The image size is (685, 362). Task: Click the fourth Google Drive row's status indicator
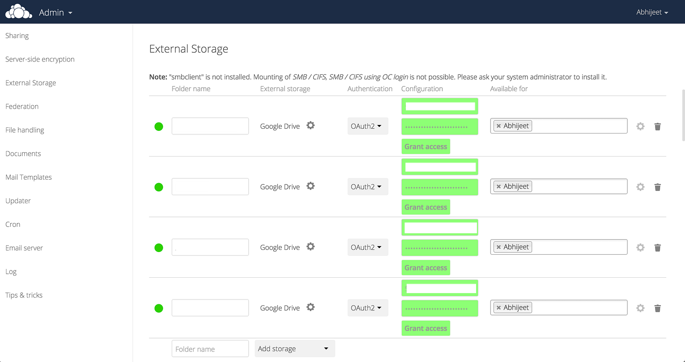[x=159, y=308]
